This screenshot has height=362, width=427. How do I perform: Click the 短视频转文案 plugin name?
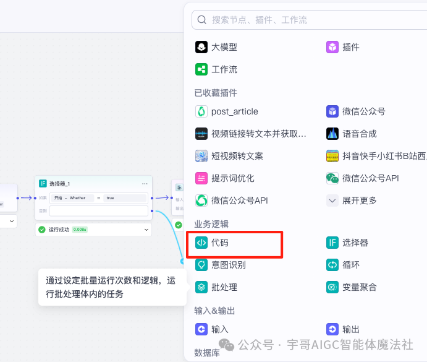[x=237, y=156]
